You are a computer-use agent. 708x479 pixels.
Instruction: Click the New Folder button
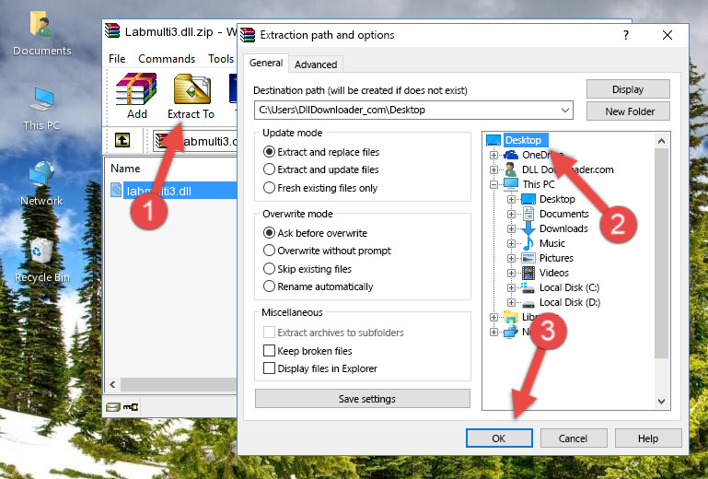click(628, 111)
